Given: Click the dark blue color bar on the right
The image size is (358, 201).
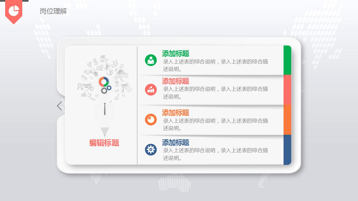Looking at the screenshot, I should click(287, 150).
